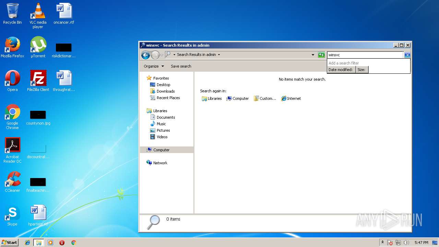Search again in Computer
This screenshot has height=247, width=439.
[237, 98]
